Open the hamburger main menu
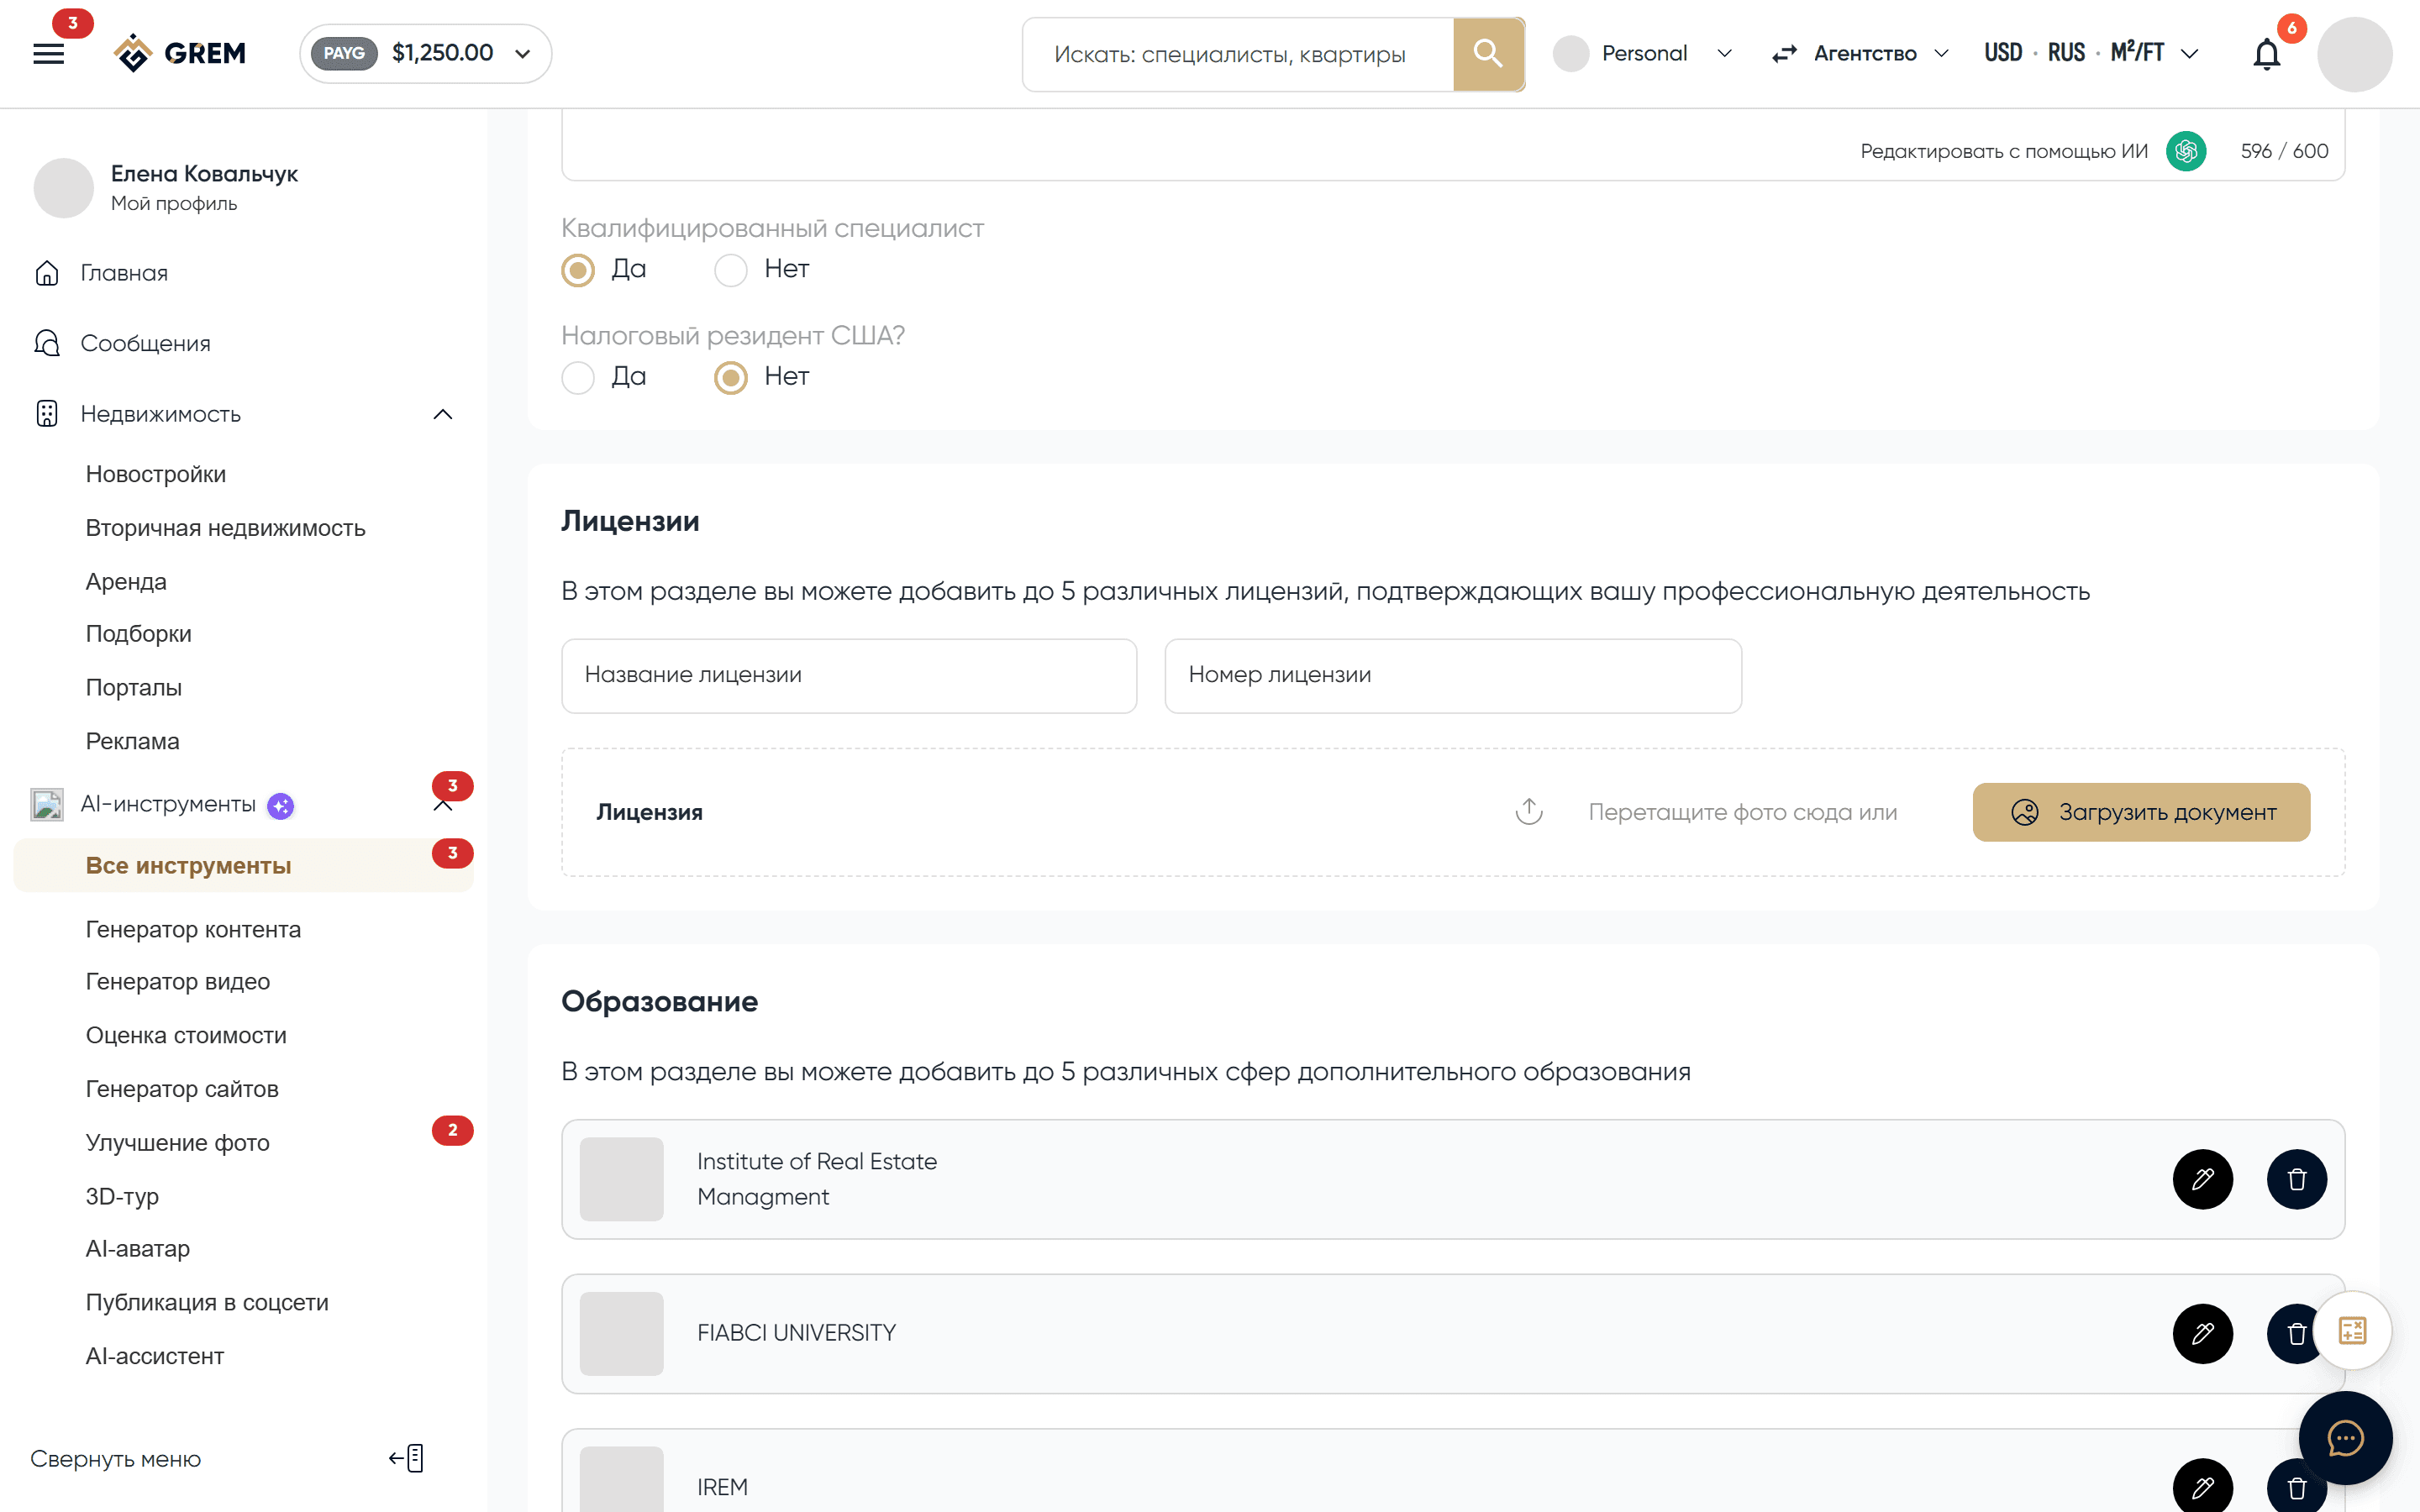The height and width of the screenshot is (1512, 2420). [x=48, y=54]
